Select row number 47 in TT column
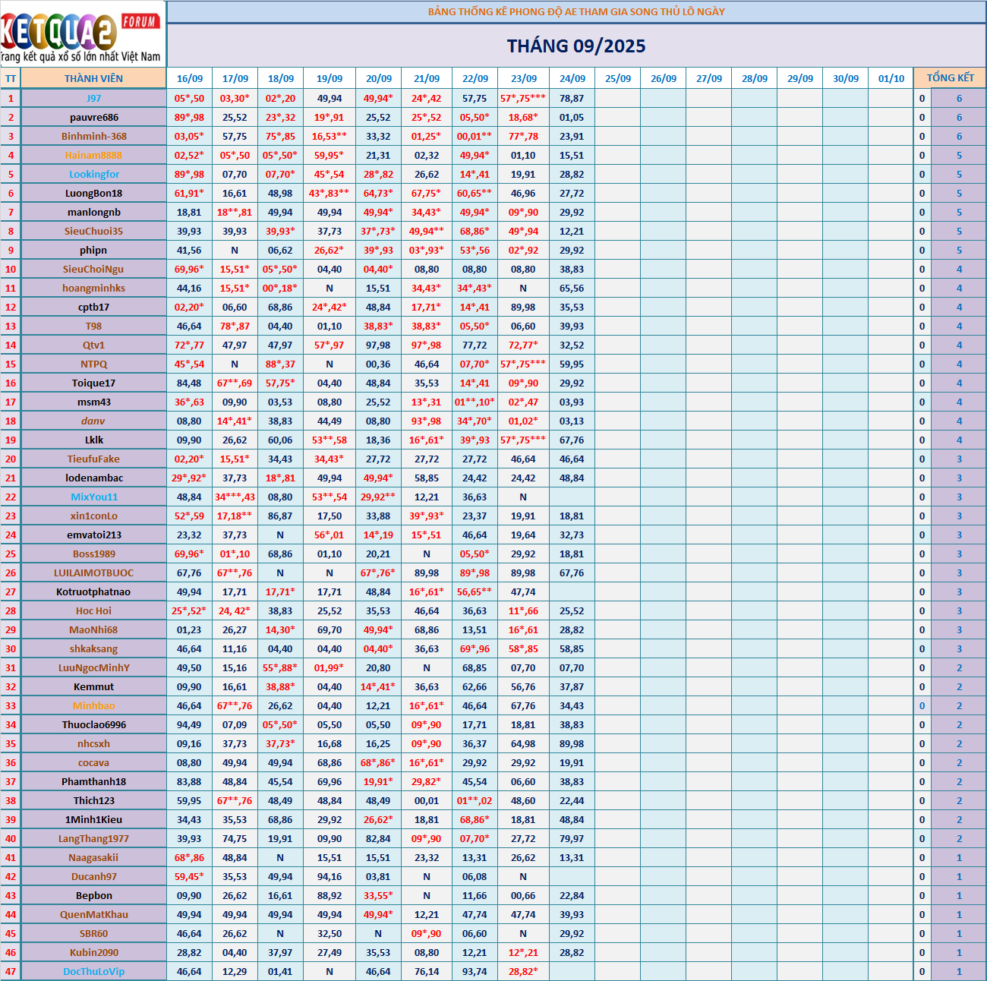 click(x=11, y=971)
